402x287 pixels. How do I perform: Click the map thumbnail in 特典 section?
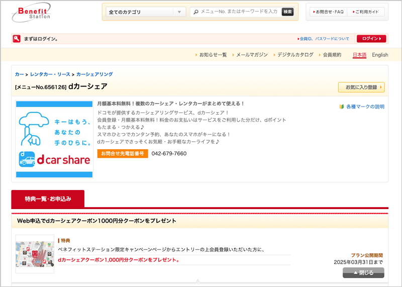pyautogui.click(x=35, y=254)
